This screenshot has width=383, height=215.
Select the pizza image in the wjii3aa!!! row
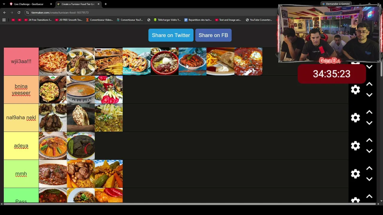tap(53, 62)
